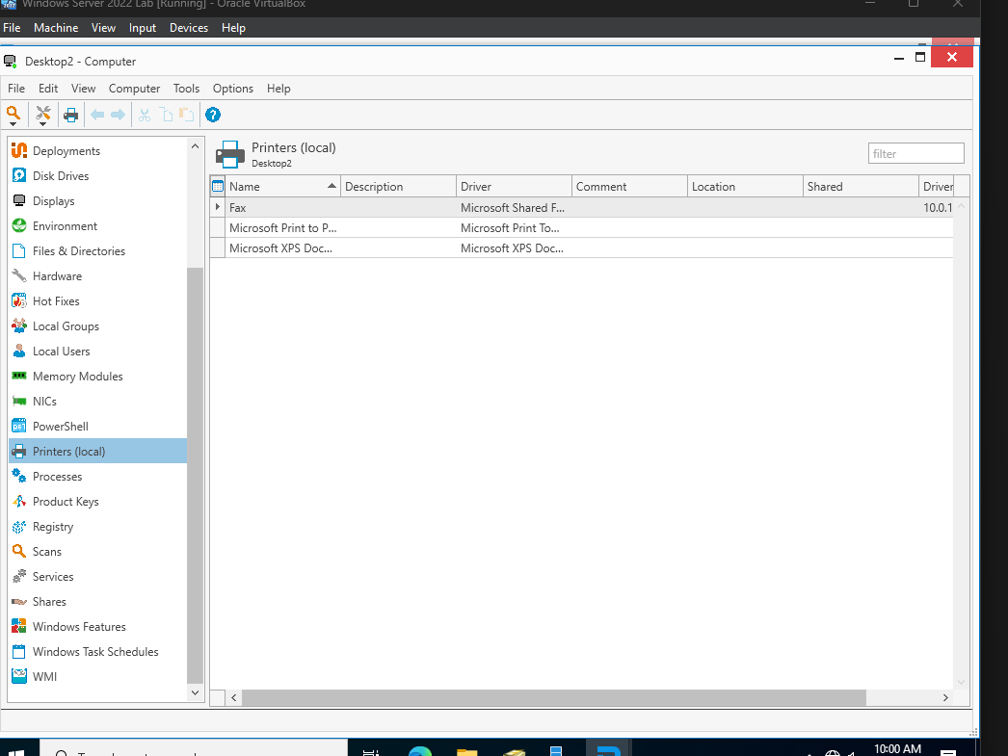1008x756 pixels.
Task: Click the toolbar scan magnifier icon
Action: click(13, 115)
